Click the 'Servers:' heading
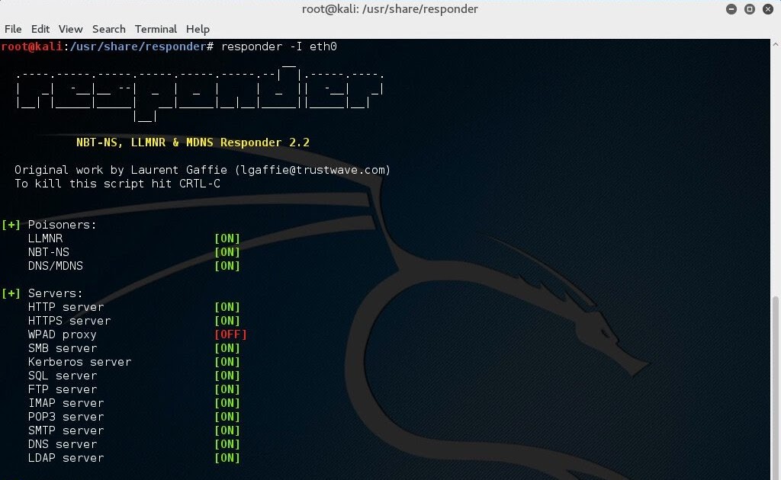Viewport: 781px width, 480px height. tap(55, 293)
